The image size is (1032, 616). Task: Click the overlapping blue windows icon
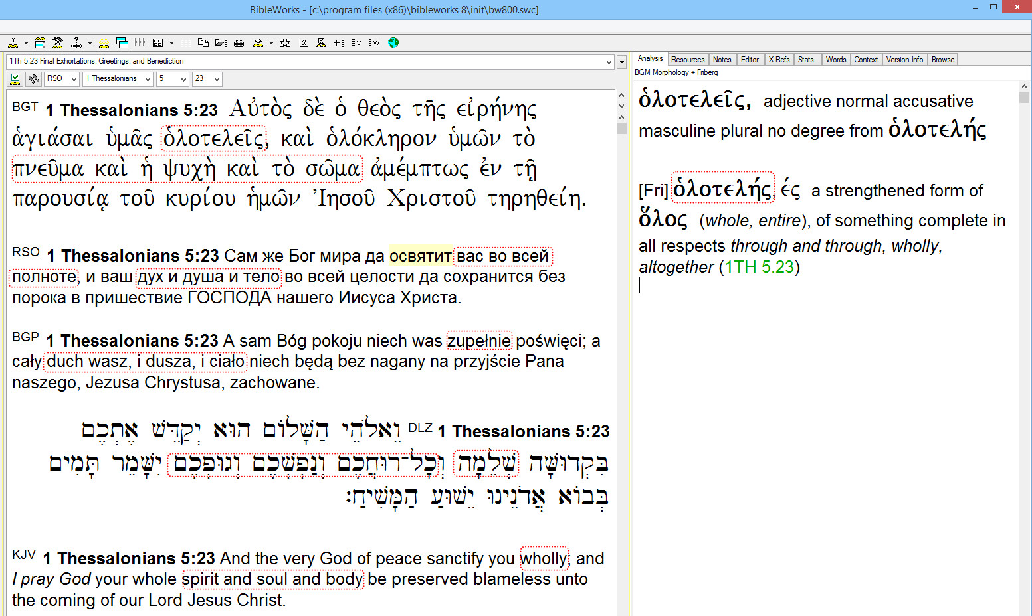coord(122,42)
